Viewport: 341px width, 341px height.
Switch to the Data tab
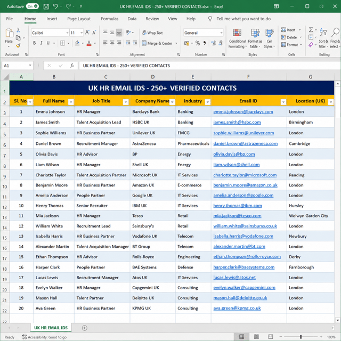[132, 19]
